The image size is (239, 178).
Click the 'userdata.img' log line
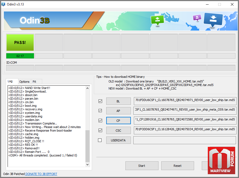pyautogui.click(x=25, y=116)
